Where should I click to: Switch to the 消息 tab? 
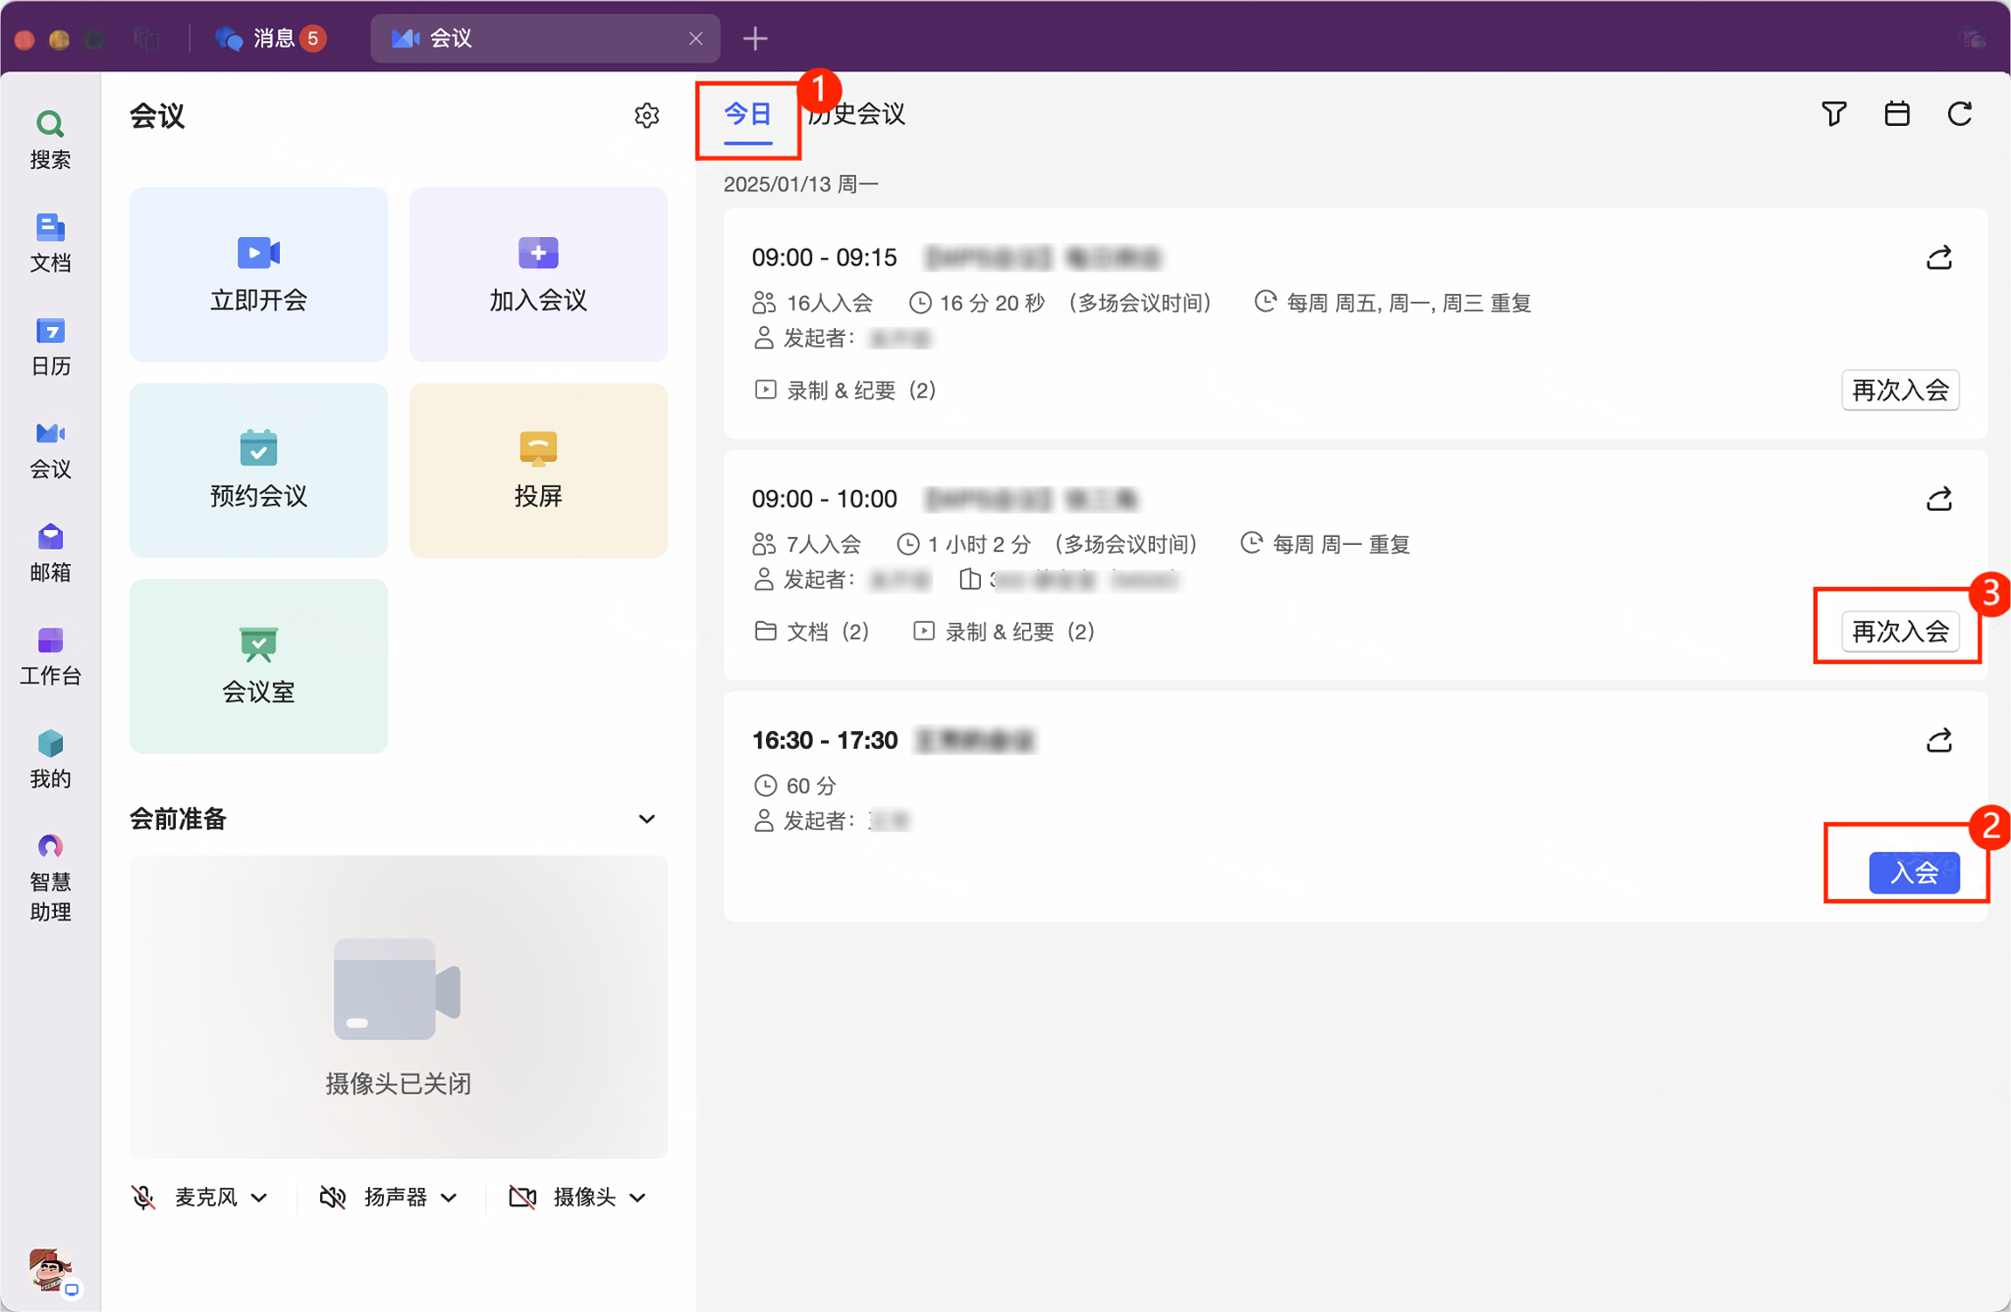pyautogui.click(x=271, y=38)
